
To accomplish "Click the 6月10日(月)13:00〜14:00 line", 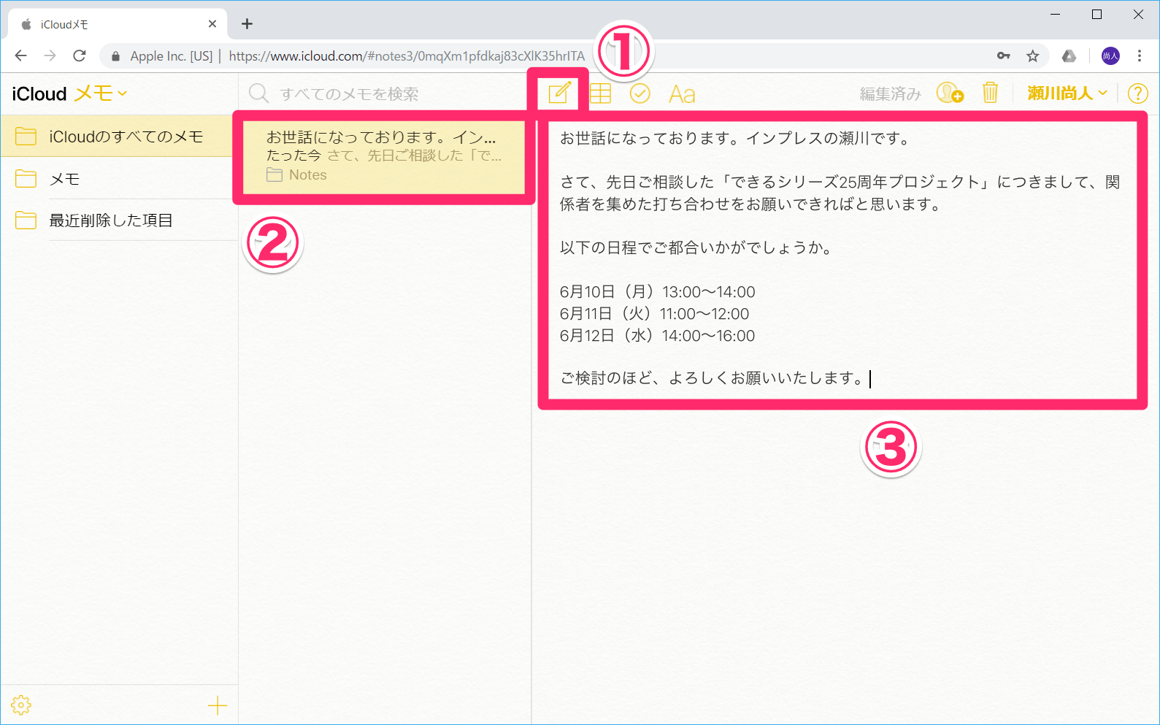I will click(657, 292).
